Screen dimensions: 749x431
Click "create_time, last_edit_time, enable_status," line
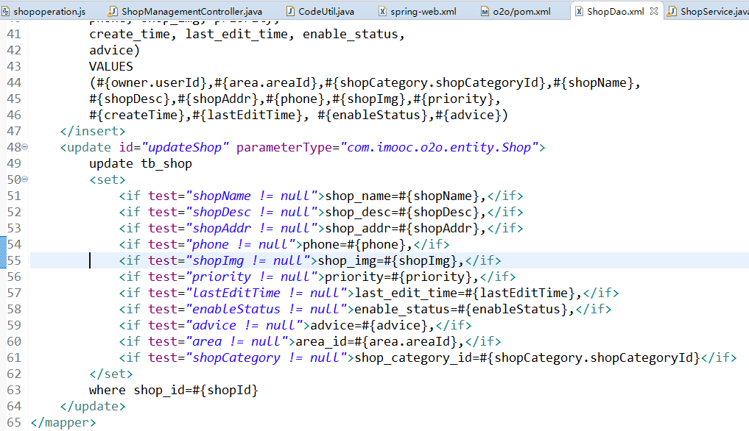point(247,35)
